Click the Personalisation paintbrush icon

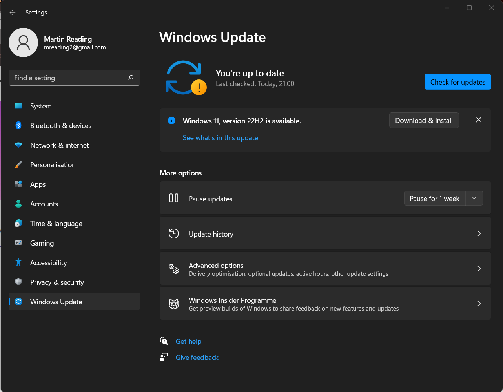[x=18, y=164]
